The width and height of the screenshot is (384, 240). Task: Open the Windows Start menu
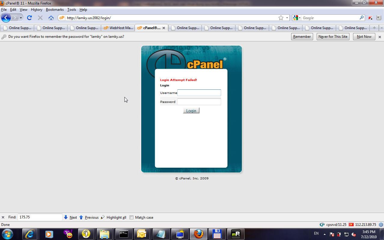(8, 234)
